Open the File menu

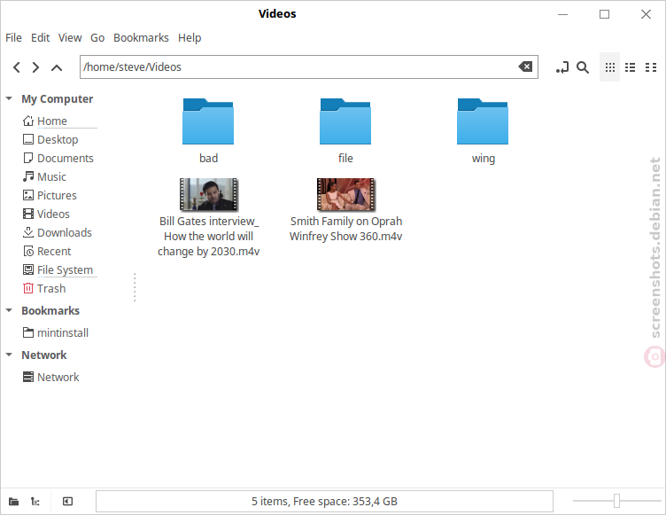point(13,38)
